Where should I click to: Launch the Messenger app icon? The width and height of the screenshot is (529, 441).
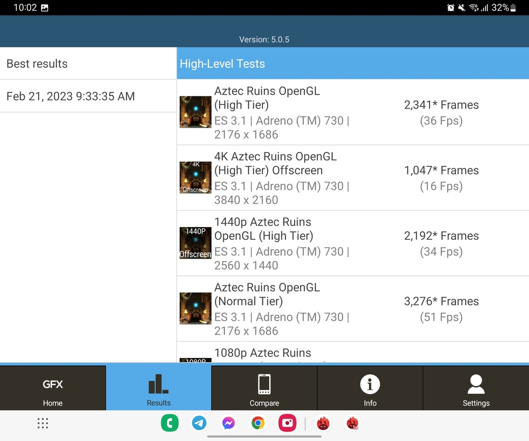pos(229,423)
